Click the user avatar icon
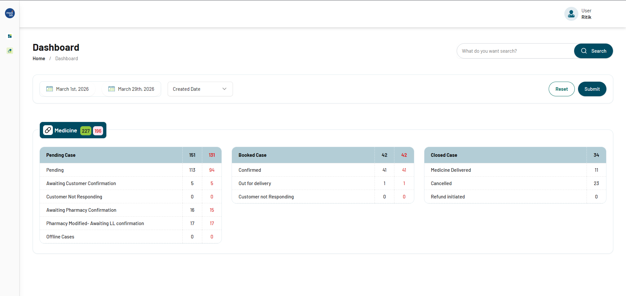Viewport: 626px width, 296px height. click(x=571, y=14)
